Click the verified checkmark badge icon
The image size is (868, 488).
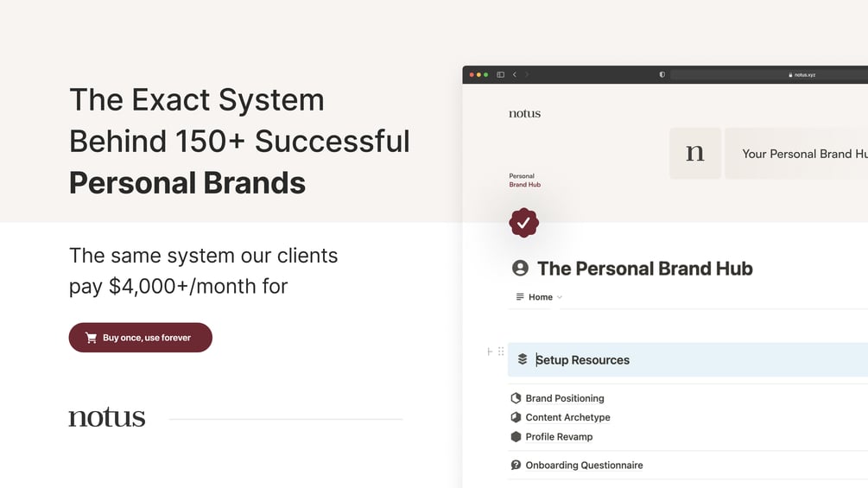pos(523,223)
